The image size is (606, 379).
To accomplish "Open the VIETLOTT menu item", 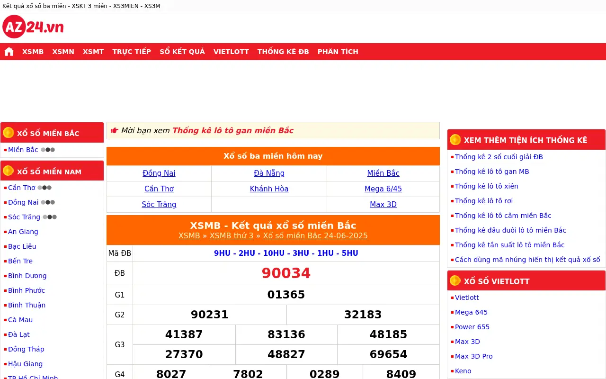I will point(231,52).
